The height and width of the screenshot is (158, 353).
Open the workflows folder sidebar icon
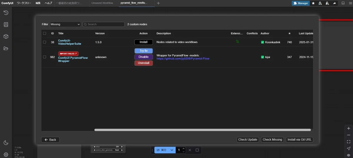pos(6,48)
